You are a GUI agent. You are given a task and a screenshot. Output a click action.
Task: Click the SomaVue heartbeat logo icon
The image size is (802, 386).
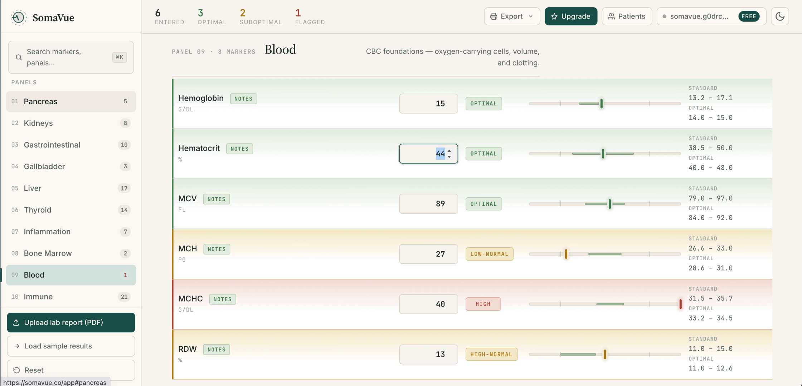18,18
